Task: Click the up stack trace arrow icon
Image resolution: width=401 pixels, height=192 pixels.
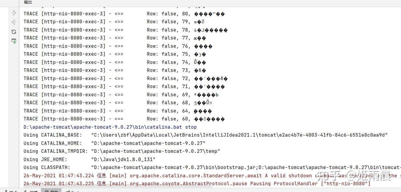Action: coord(14,13)
